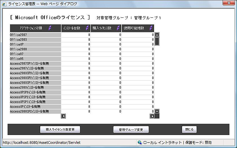
Task: Click the table scroll right arrow
Action: coord(152,116)
